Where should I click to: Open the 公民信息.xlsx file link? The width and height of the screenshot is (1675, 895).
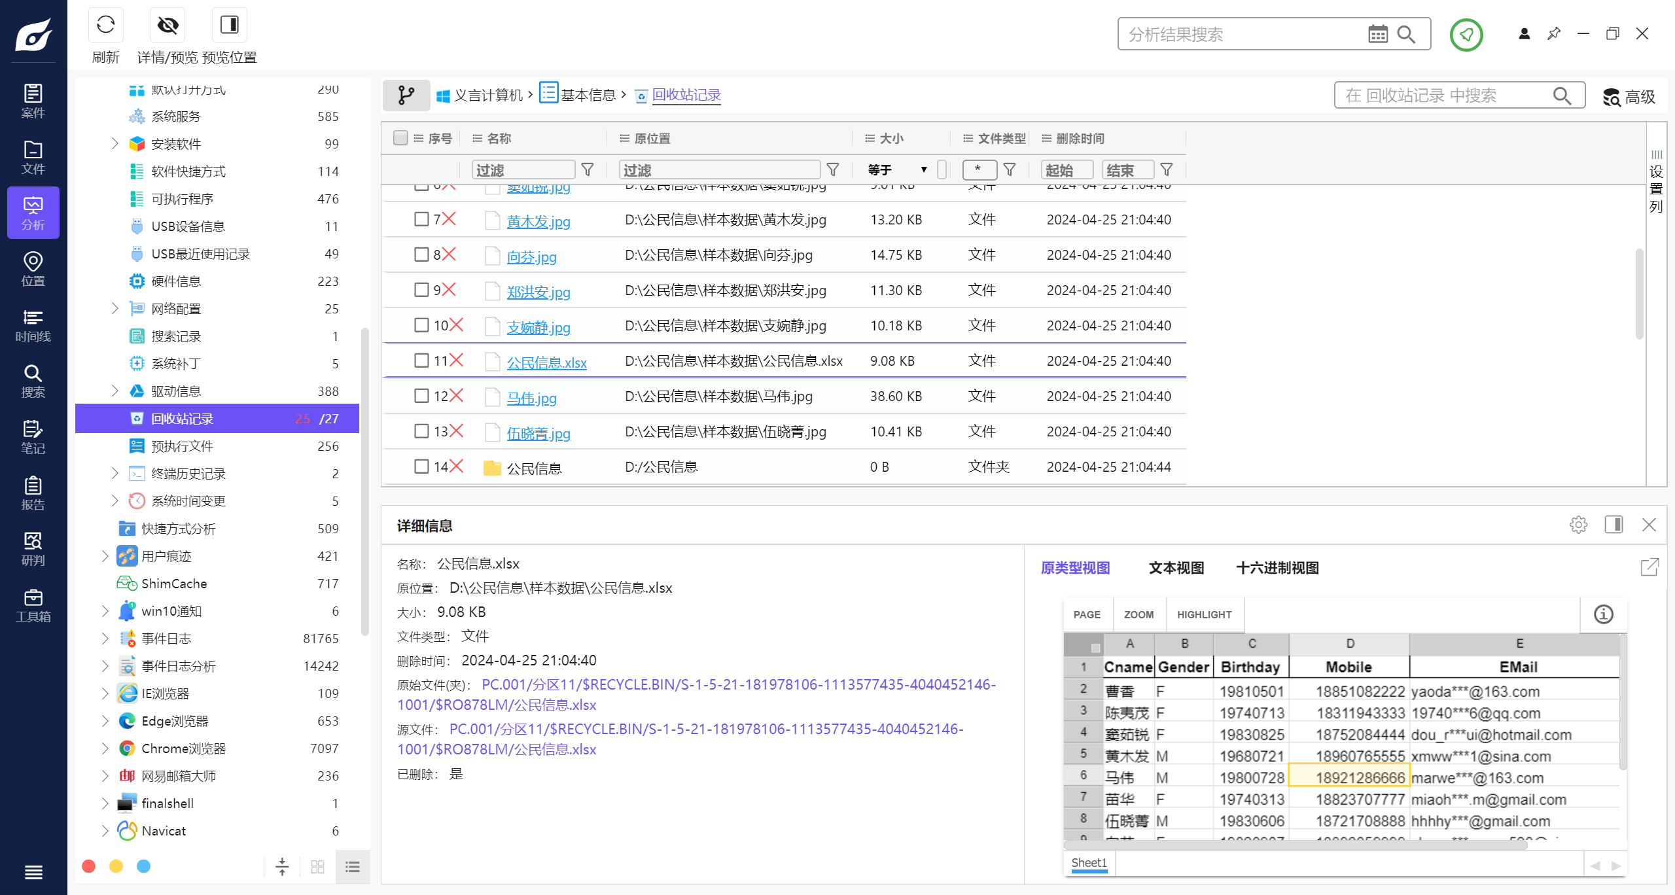(546, 363)
